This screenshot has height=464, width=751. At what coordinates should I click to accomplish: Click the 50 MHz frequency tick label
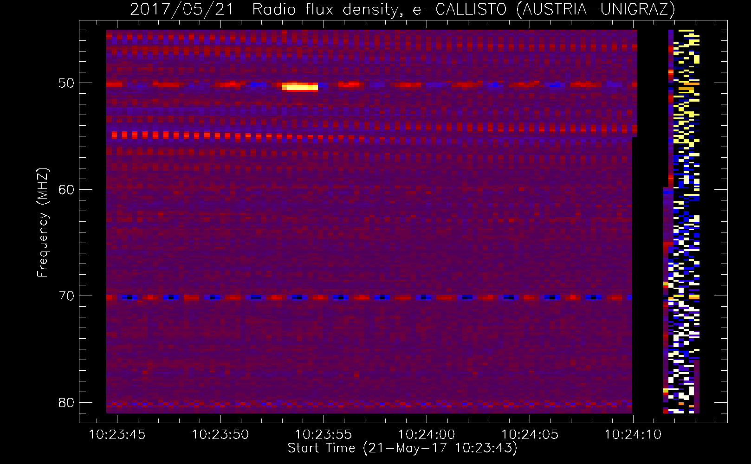click(x=66, y=84)
